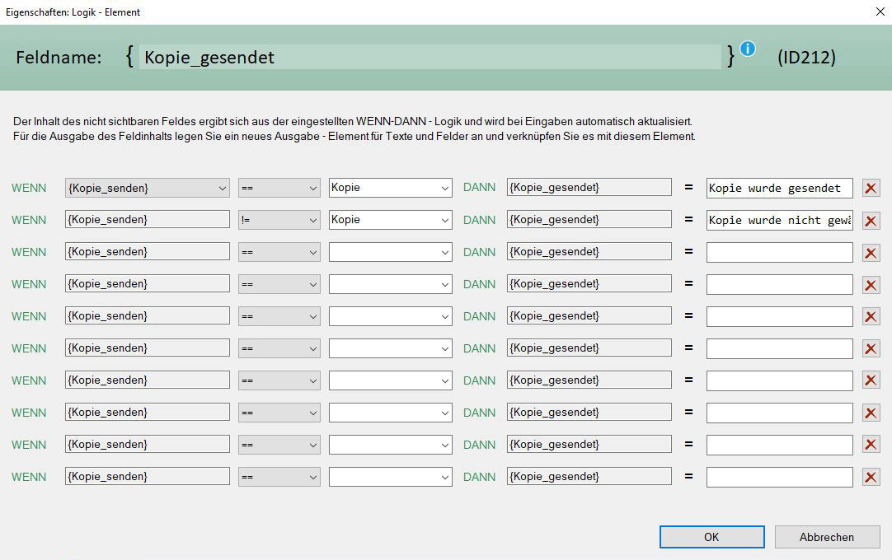Open the empty value dropdown in third row
The image size is (892, 560).
click(444, 253)
